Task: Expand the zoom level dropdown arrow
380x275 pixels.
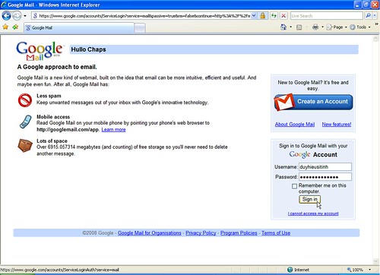Action: (x=370, y=270)
